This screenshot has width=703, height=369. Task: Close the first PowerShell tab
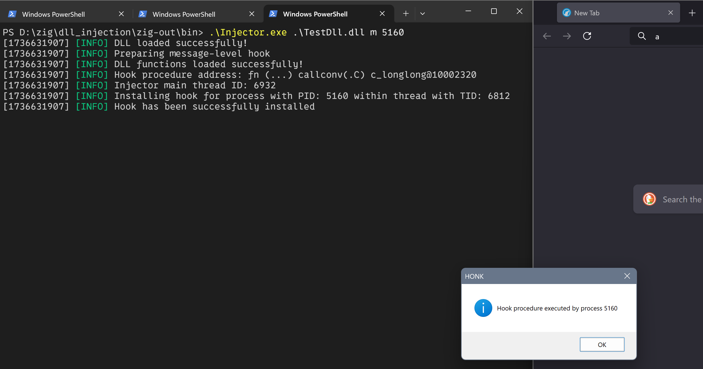[121, 14]
